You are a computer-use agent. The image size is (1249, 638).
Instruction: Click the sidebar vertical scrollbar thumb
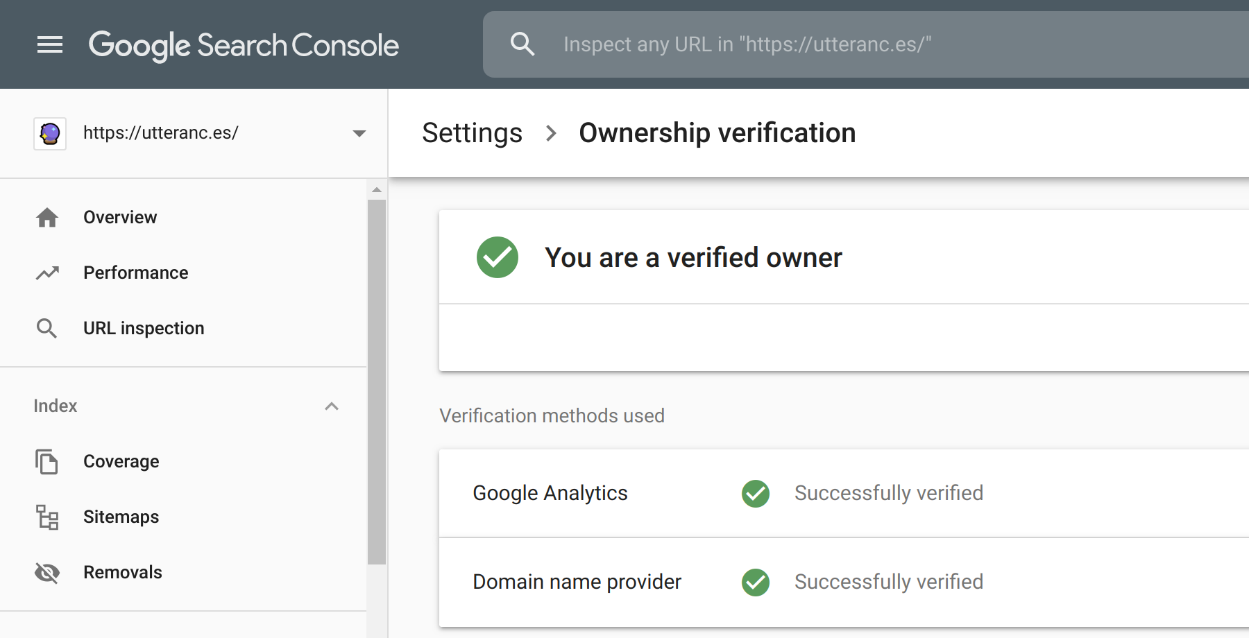click(x=377, y=381)
